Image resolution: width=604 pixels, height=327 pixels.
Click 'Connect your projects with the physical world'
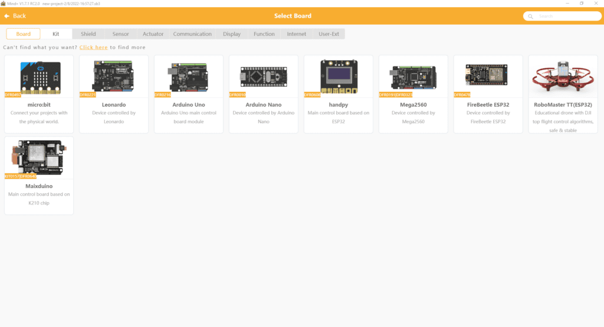coord(39,117)
